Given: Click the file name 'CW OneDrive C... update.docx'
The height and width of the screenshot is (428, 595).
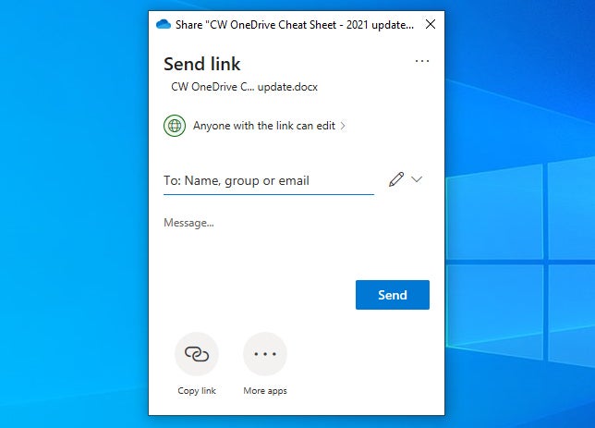Looking at the screenshot, I should coord(244,87).
